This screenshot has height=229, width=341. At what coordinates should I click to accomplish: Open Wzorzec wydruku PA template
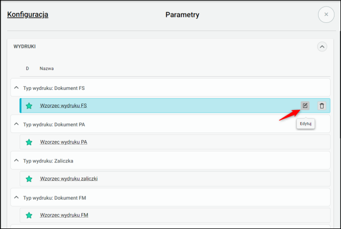[64, 142]
